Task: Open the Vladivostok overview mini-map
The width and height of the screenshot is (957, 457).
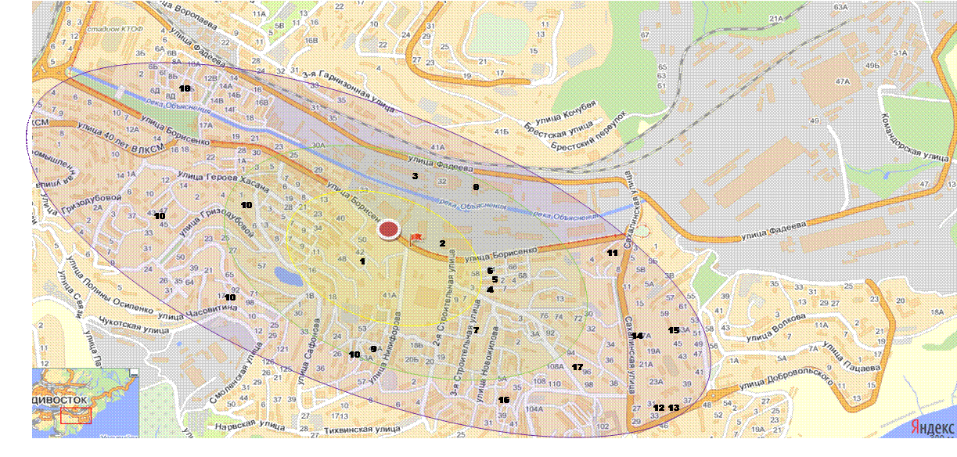Action: pos(85,402)
